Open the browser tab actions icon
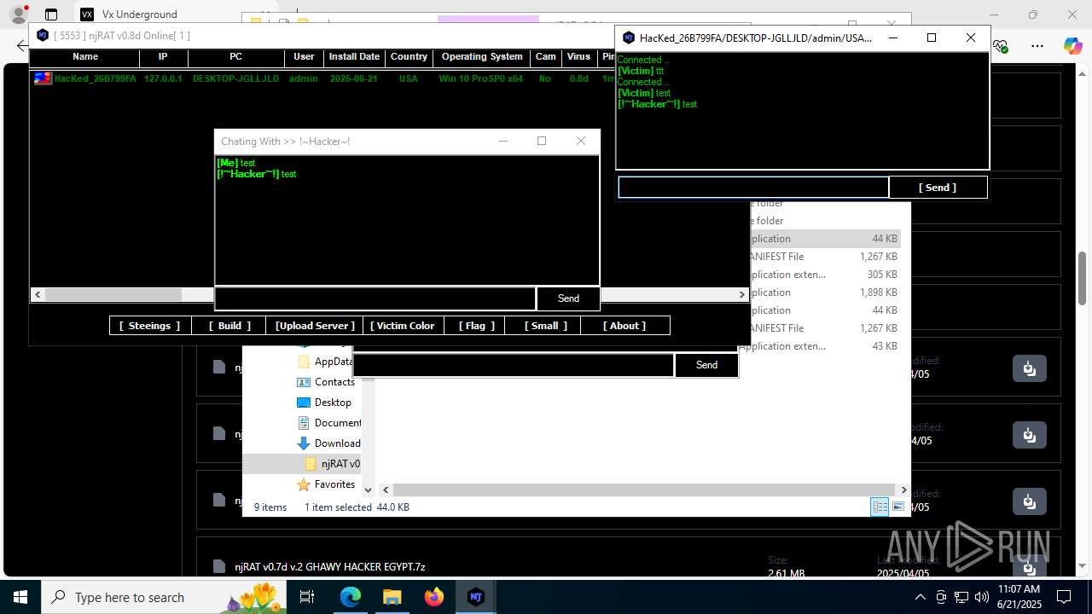The height and width of the screenshot is (614, 1092). (51, 14)
